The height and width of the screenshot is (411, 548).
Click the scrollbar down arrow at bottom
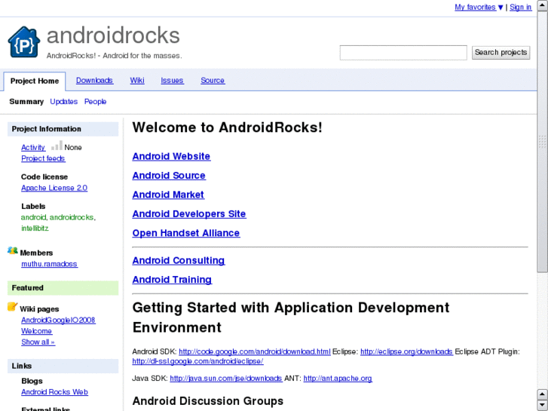coord(543,405)
